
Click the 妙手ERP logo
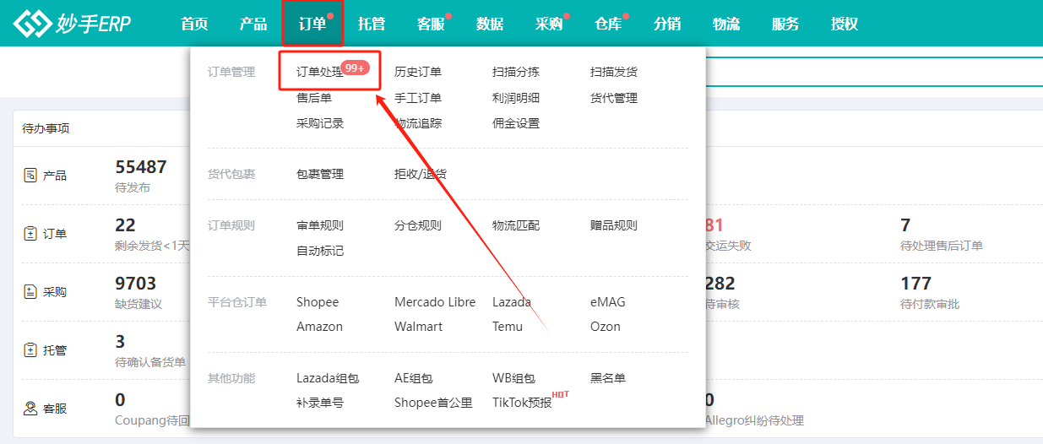(72, 24)
